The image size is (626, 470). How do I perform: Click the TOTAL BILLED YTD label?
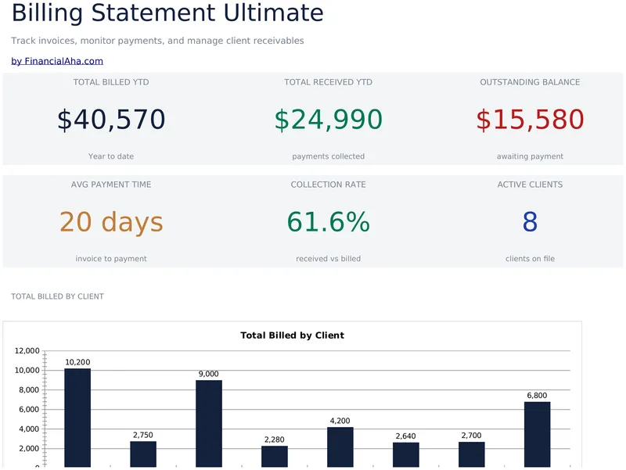(x=111, y=82)
